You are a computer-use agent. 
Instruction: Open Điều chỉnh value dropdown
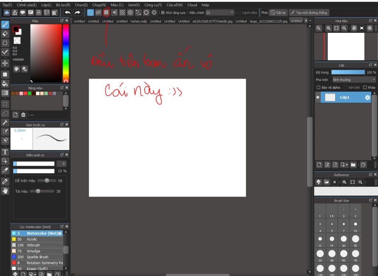coord(220,13)
